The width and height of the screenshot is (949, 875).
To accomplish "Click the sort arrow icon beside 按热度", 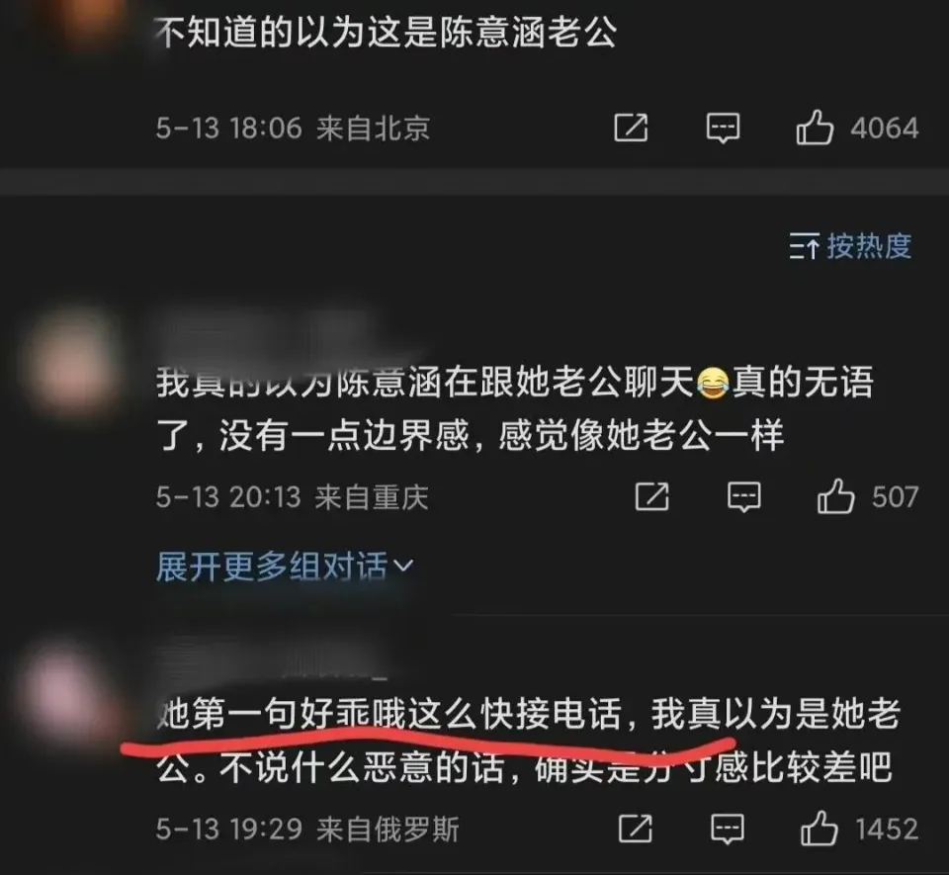I will coord(805,246).
